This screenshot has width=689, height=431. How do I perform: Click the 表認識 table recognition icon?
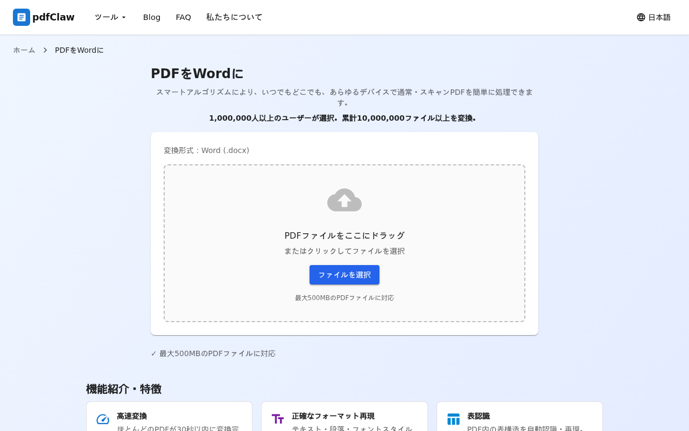pyautogui.click(x=453, y=418)
